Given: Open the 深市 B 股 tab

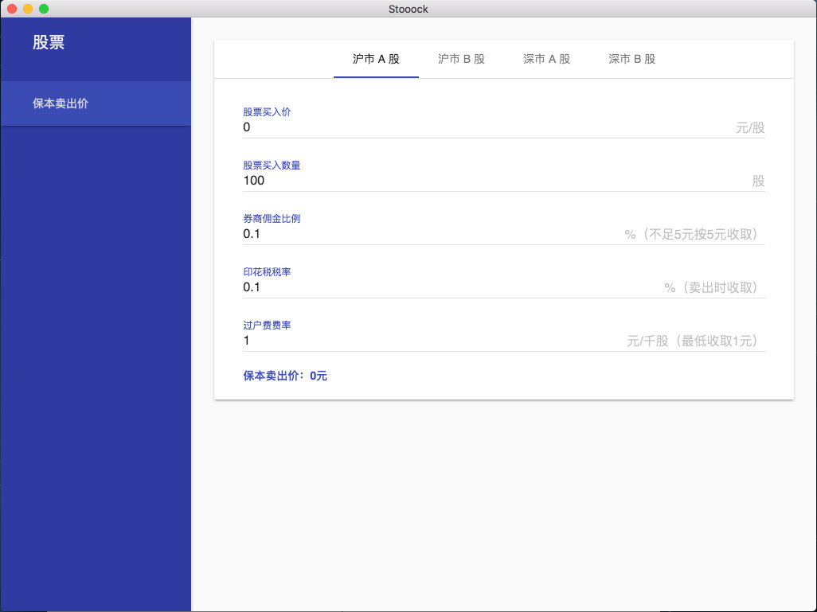Looking at the screenshot, I should coord(632,59).
